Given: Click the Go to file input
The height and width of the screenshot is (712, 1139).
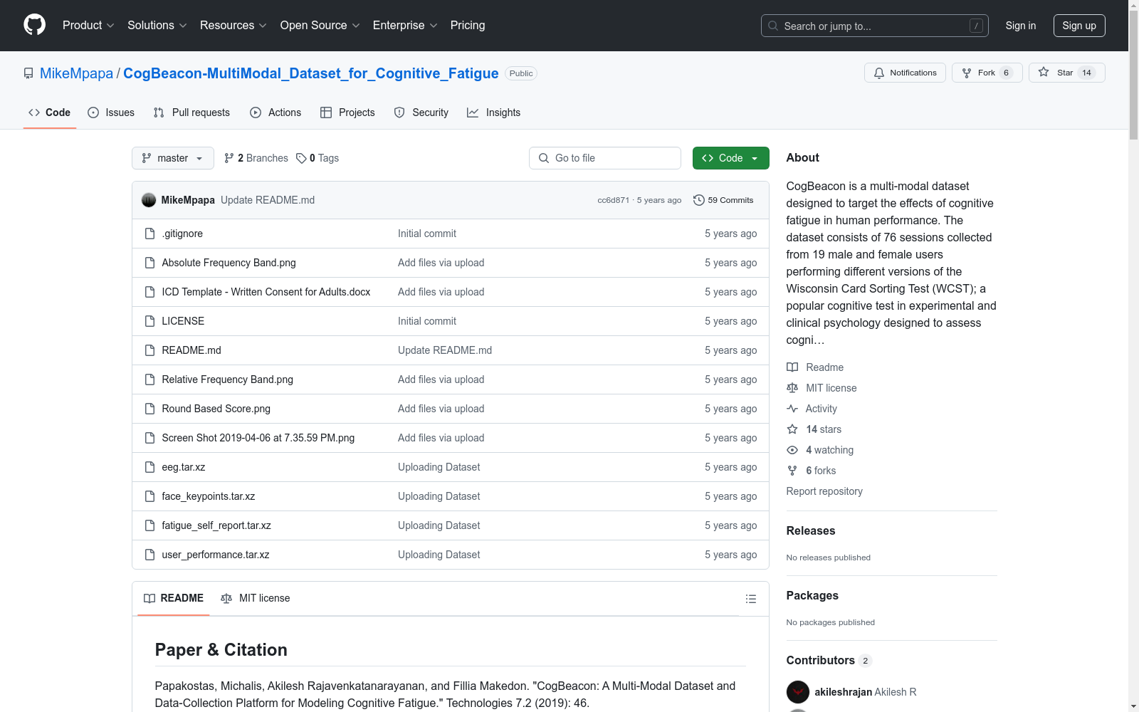Looking at the screenshot, I should click(x=605, y=158).
